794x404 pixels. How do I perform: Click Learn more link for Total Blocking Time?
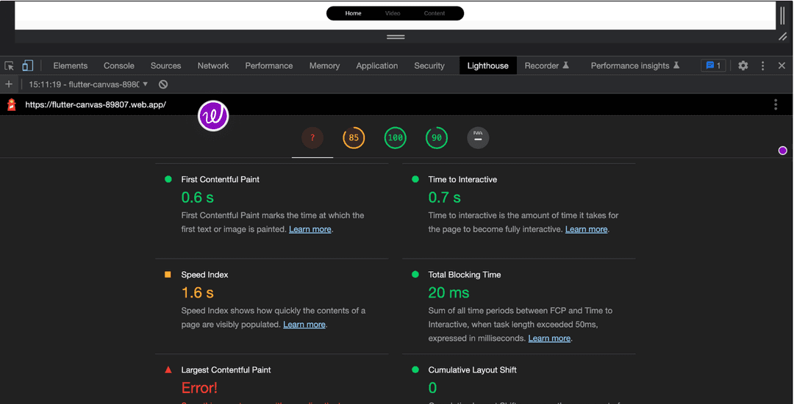point(549,339)
